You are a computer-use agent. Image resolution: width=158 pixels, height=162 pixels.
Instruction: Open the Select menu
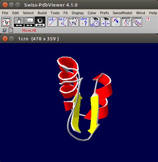coord(28,13)
